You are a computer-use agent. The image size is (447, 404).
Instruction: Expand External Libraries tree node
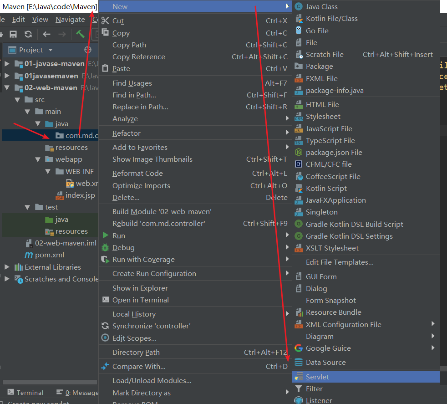pyautogui.click(x=7, y=267)
